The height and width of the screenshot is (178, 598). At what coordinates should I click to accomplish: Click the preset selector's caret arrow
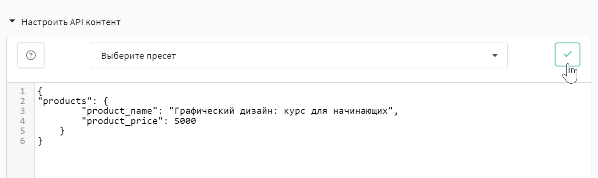(x=495, y=56)
